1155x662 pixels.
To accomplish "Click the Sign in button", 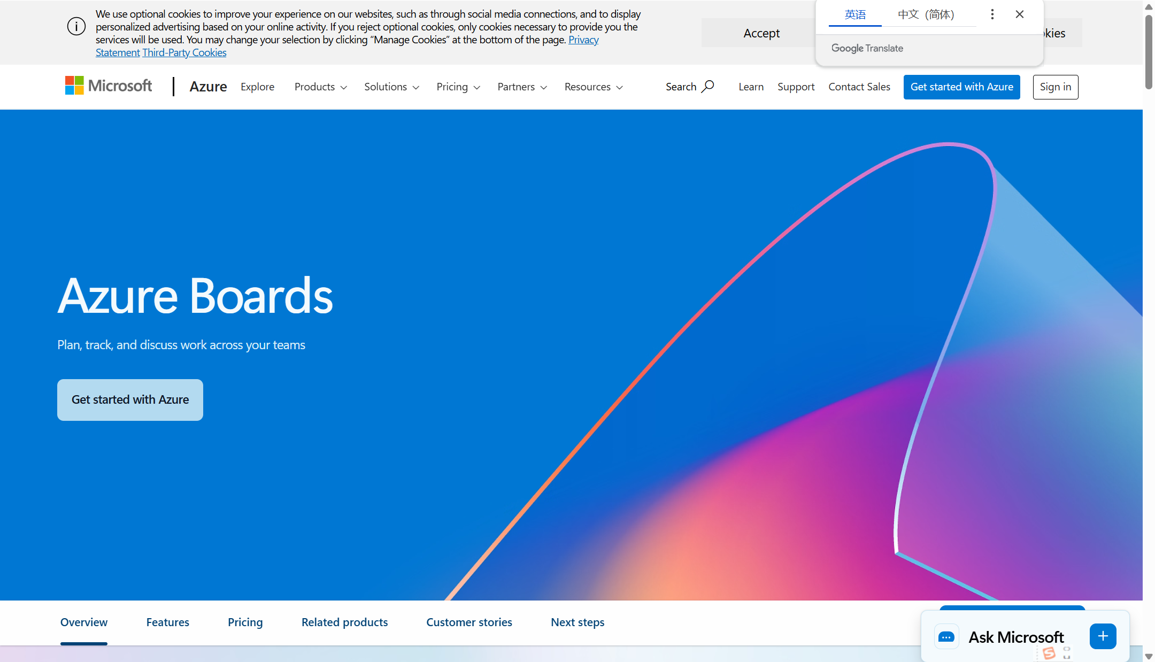I will [x=1055, y=87].
